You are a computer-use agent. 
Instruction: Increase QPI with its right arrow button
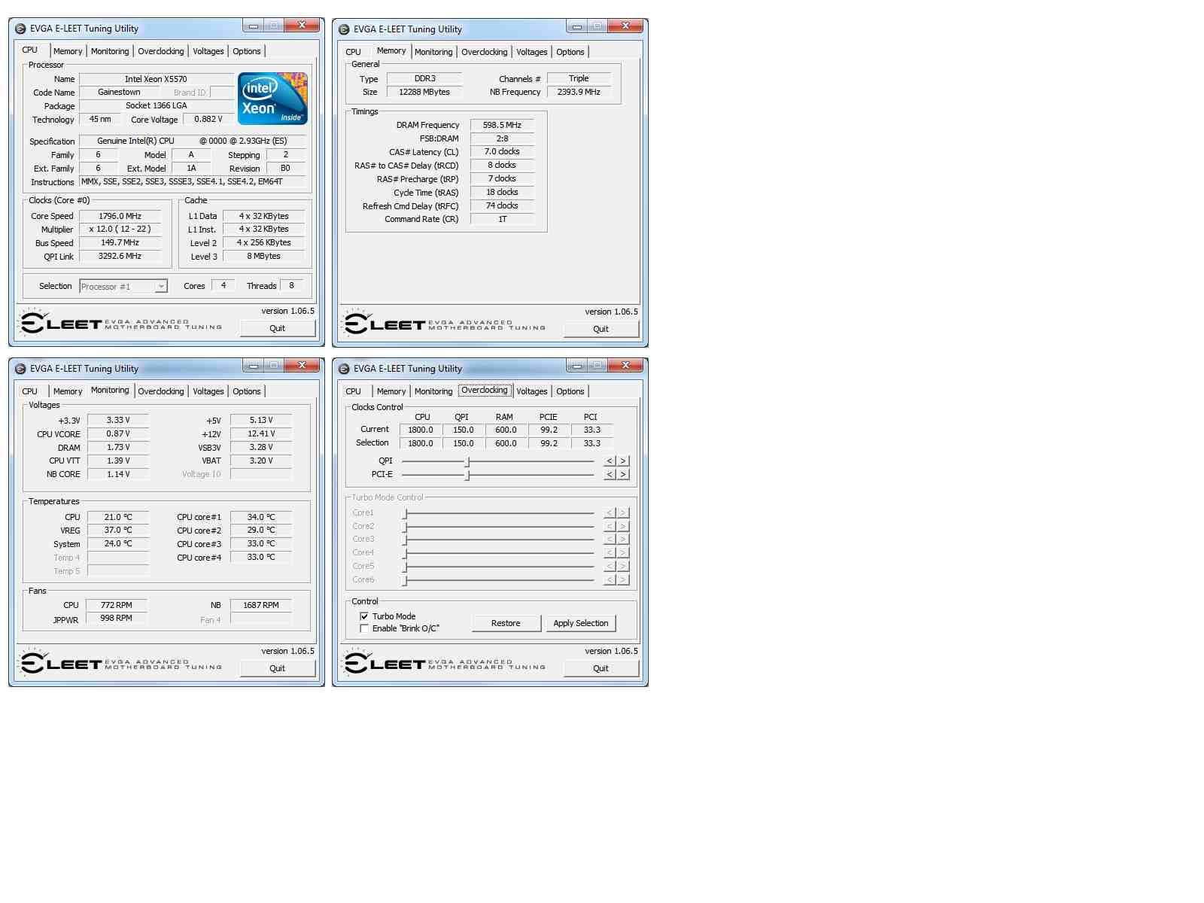pyautogui.click(x=623, y=461)
